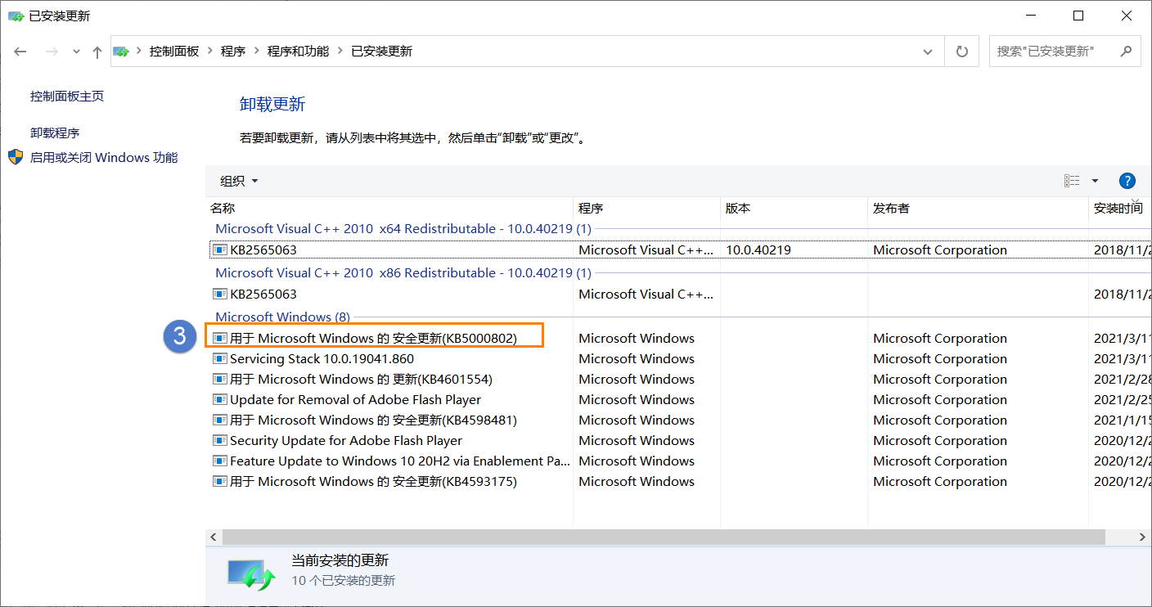Sort by 发布者 column header
1152x607 pixels.
[x=978, y=209]
